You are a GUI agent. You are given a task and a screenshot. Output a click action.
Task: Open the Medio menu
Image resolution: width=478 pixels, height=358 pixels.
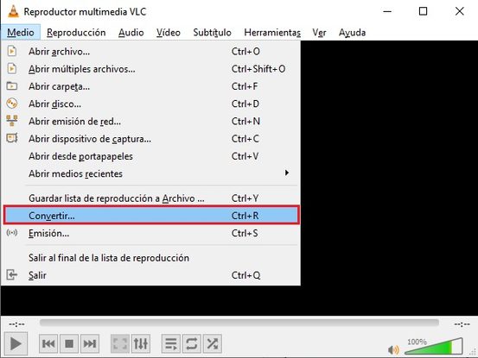click(21, 32)
